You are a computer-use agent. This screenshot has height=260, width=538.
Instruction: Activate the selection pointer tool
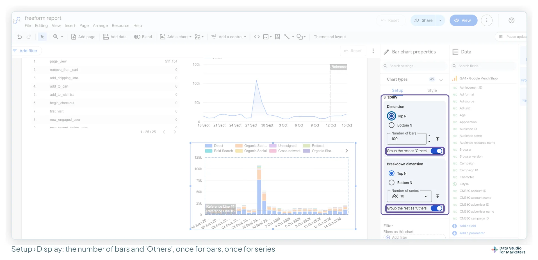(42, 37)
